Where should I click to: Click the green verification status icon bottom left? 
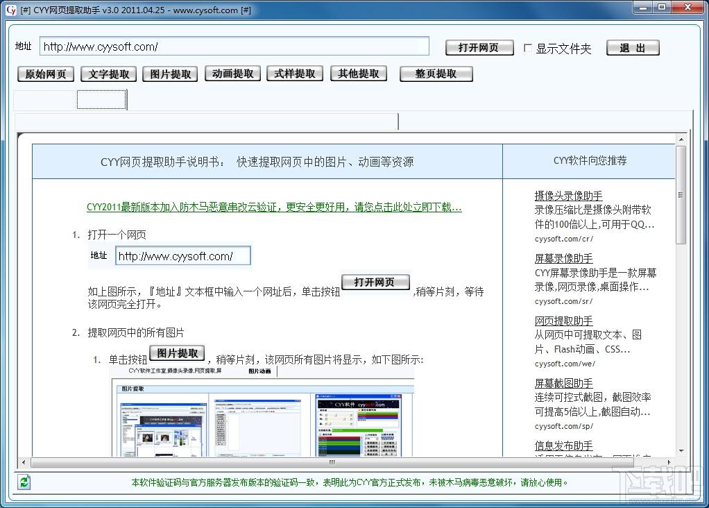tap(24, 482)
